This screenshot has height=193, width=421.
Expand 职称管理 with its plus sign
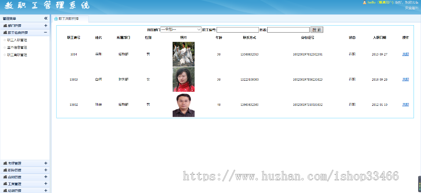[x=46, y=170]
